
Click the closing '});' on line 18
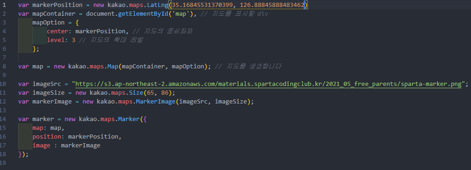coord(23,154)
